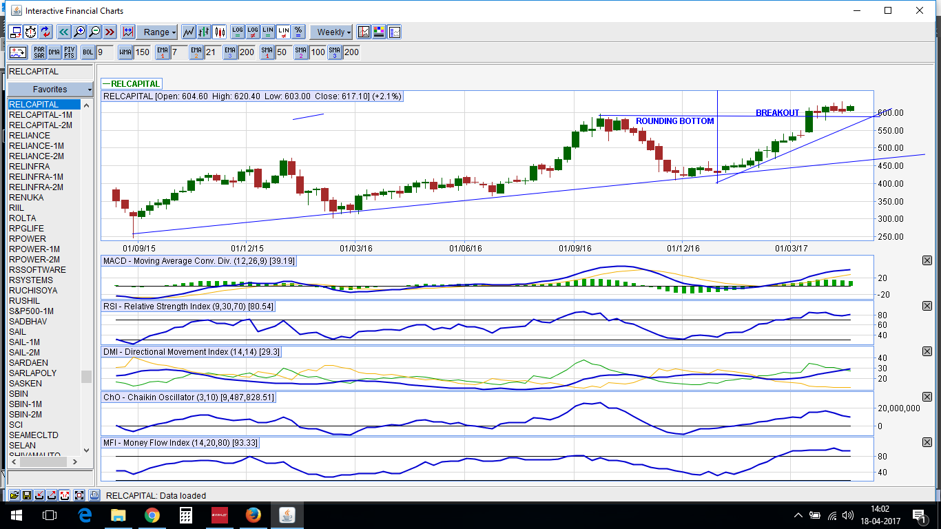Close the Chaikin Oscillator panel

coord(927,397)
